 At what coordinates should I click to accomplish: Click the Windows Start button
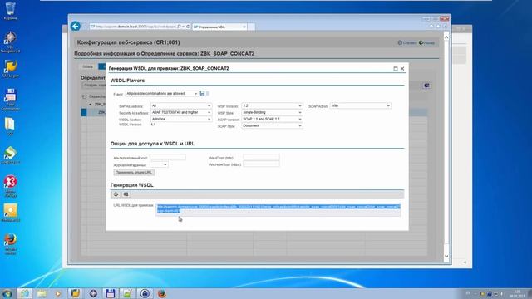(7, 293)
